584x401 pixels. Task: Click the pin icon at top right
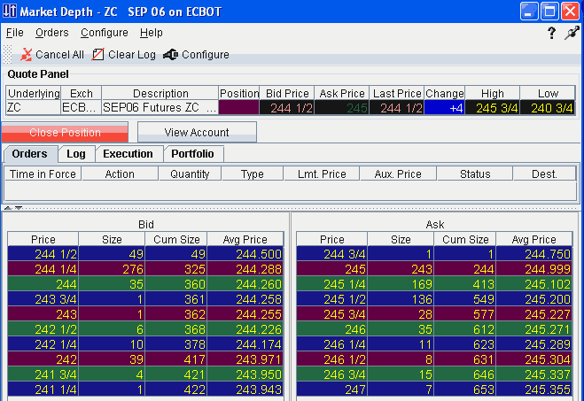[x=571, y=33]
